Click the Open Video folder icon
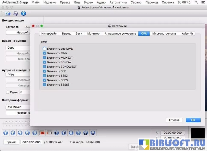This screenshot has height=151, width=207. click(x=8, y=13)
